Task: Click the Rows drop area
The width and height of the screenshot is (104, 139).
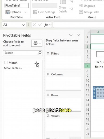Action: 63,105
